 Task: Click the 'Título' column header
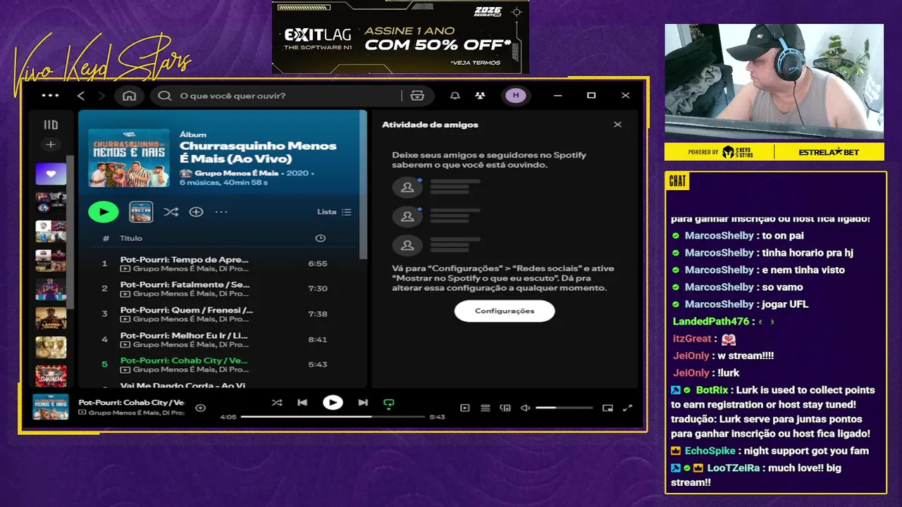click(x=131, y=238)
